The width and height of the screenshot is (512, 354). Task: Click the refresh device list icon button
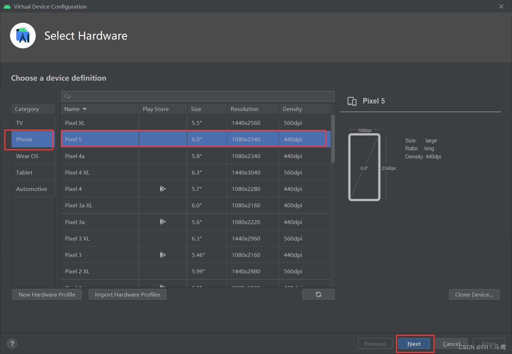pos(318,294)
